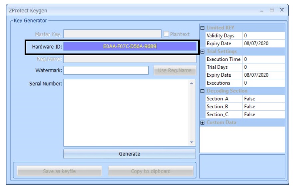Select Limited KEY Expiry Date value

264,44
